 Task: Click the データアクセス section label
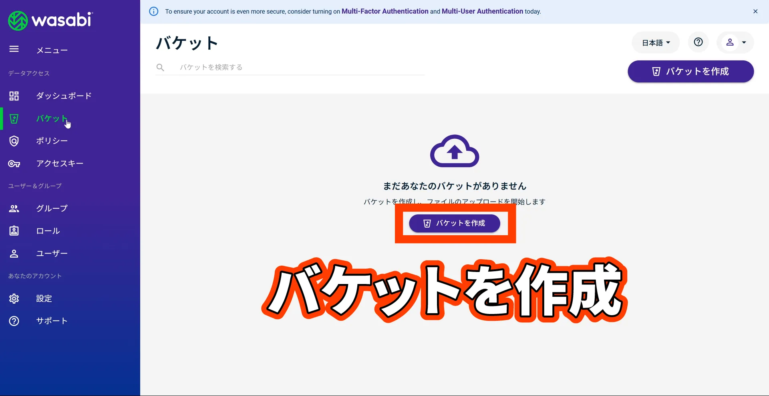[x=29, y=73]
